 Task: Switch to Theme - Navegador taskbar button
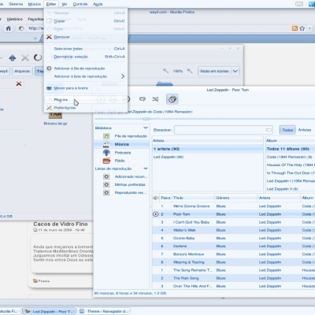[104, 311]
